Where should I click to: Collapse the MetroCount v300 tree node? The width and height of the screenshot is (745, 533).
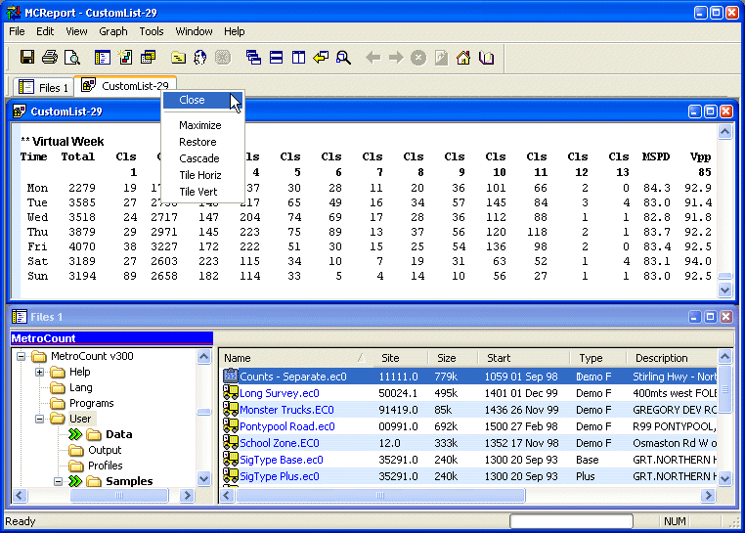point(21,356)
